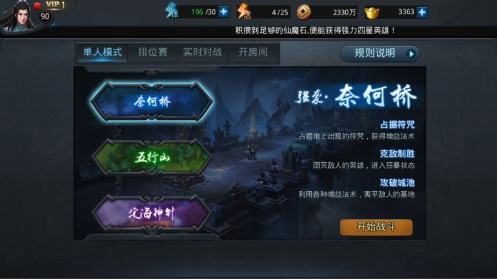497x279 pixels.
Task: Tap the scrolling announcement about 仙魔石
Action: pos(315,31)
